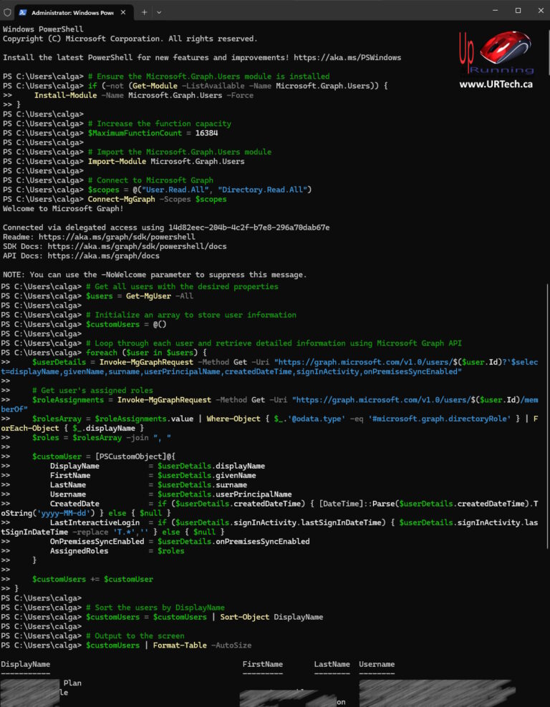
Task: Minimize the Windows Terminal window
Action: coord(495,10)
